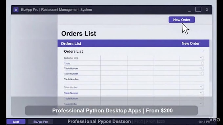Click the black 'Orders List' table subheading

(73, 51)
